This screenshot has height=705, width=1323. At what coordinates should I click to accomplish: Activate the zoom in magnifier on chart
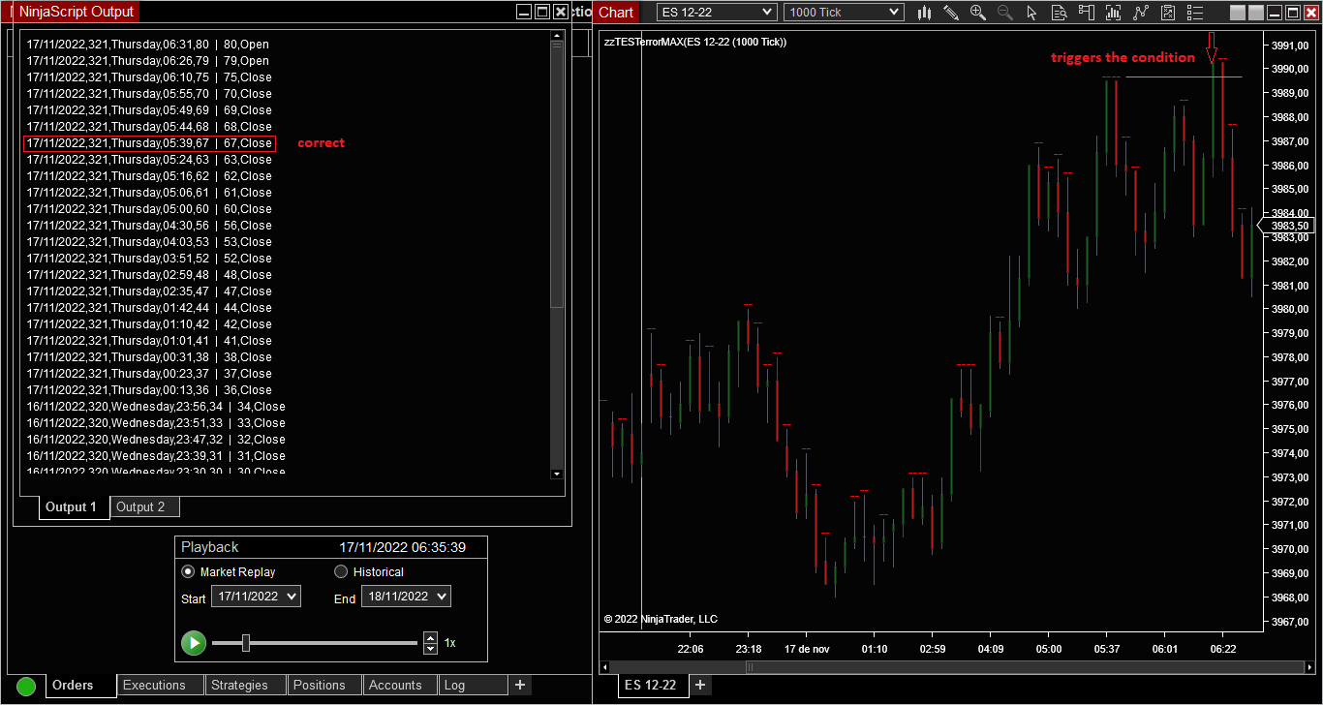click(x=978, y=13)
